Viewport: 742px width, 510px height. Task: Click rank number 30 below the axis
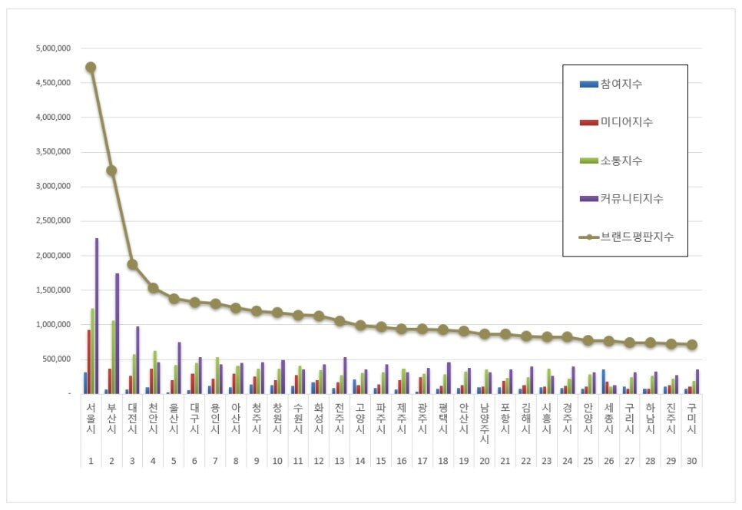tap(691, 460)
